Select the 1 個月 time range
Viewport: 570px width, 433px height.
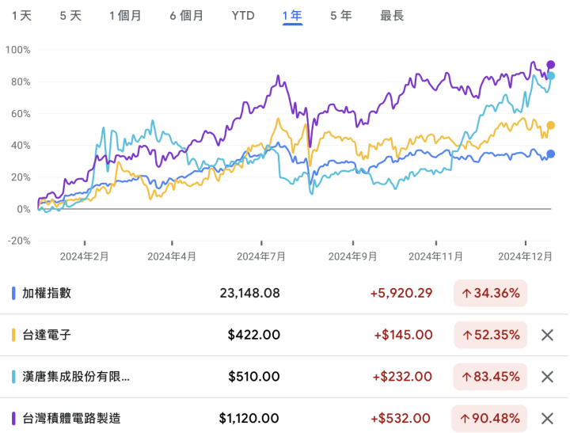[126, 16]
